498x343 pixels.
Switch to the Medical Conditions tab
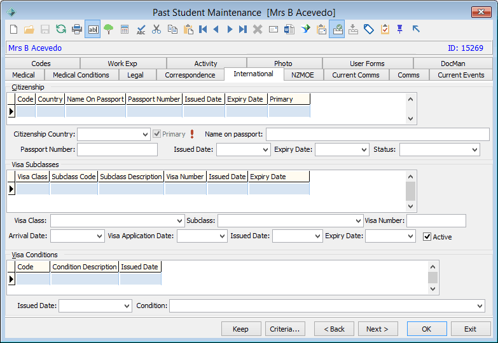coord(81,75)
